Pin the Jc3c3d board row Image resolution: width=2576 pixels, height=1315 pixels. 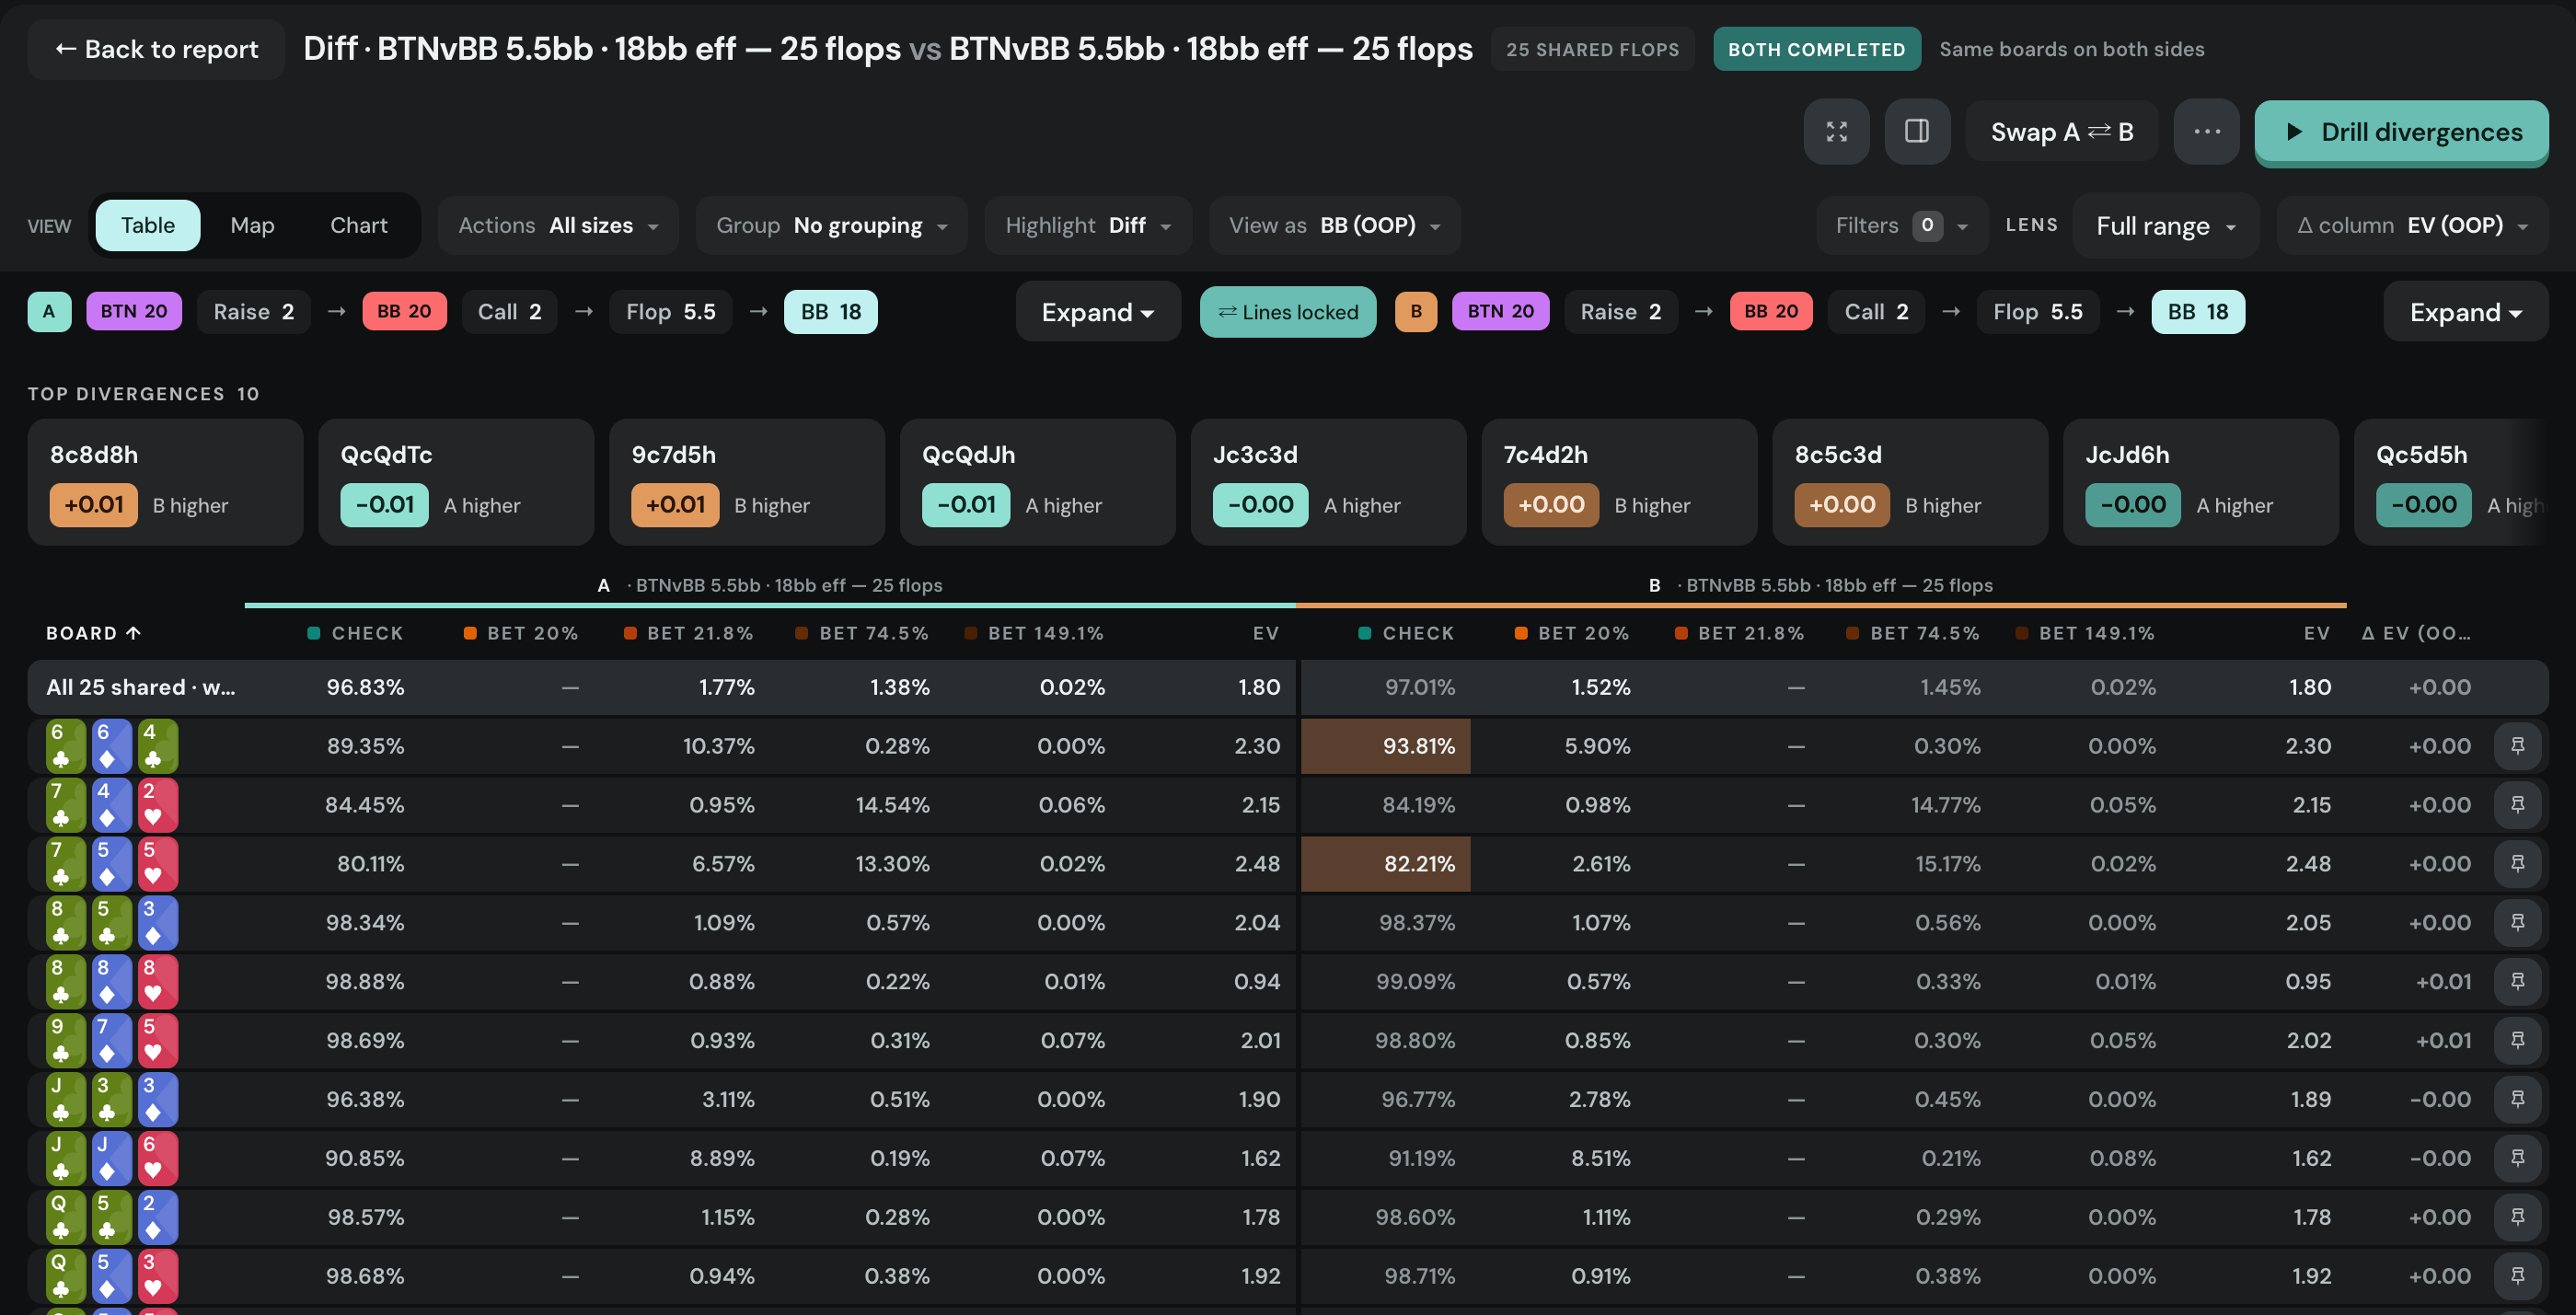pos(2517,1100)
